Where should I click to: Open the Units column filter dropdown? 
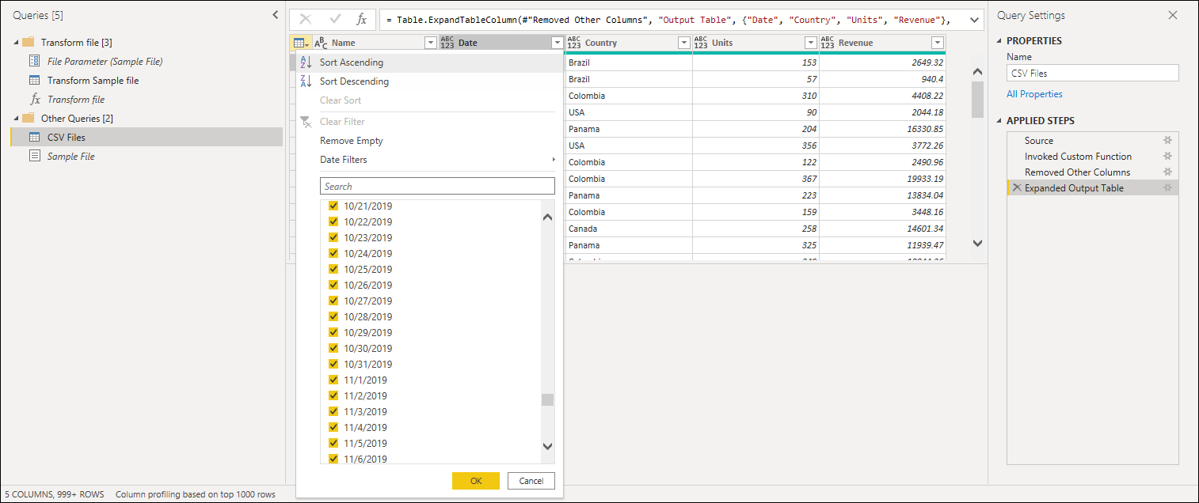pos(810,42)
